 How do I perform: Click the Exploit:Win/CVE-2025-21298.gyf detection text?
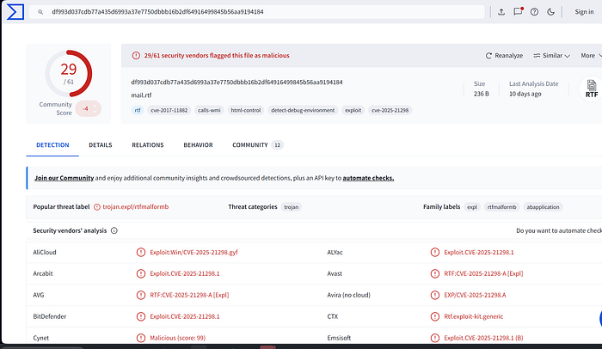click(x=193, y=252)
